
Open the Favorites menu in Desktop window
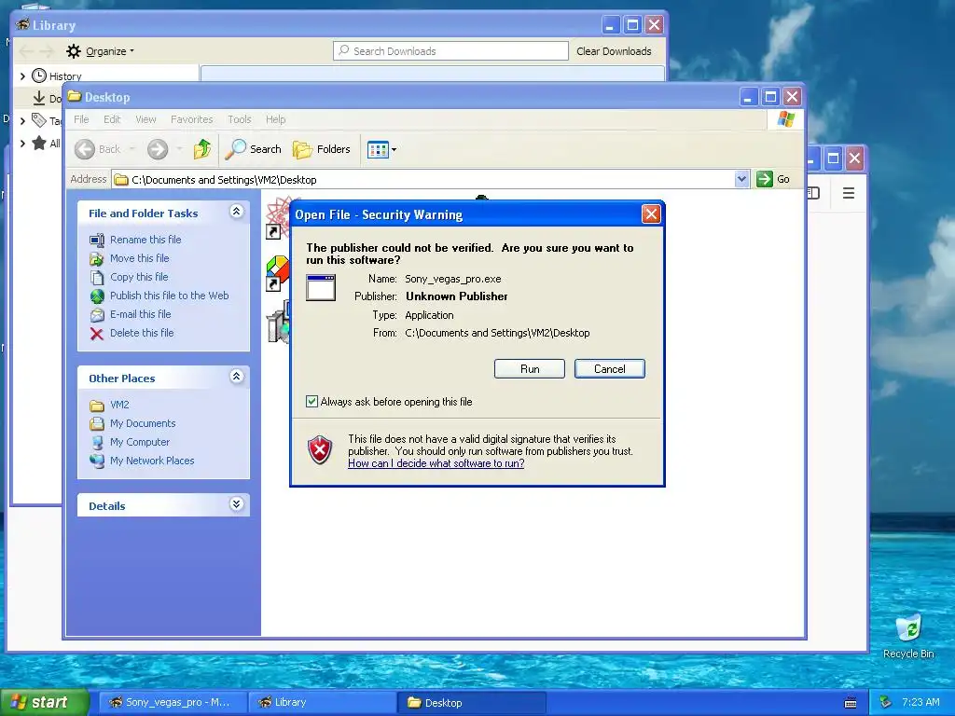click(192, 119)
